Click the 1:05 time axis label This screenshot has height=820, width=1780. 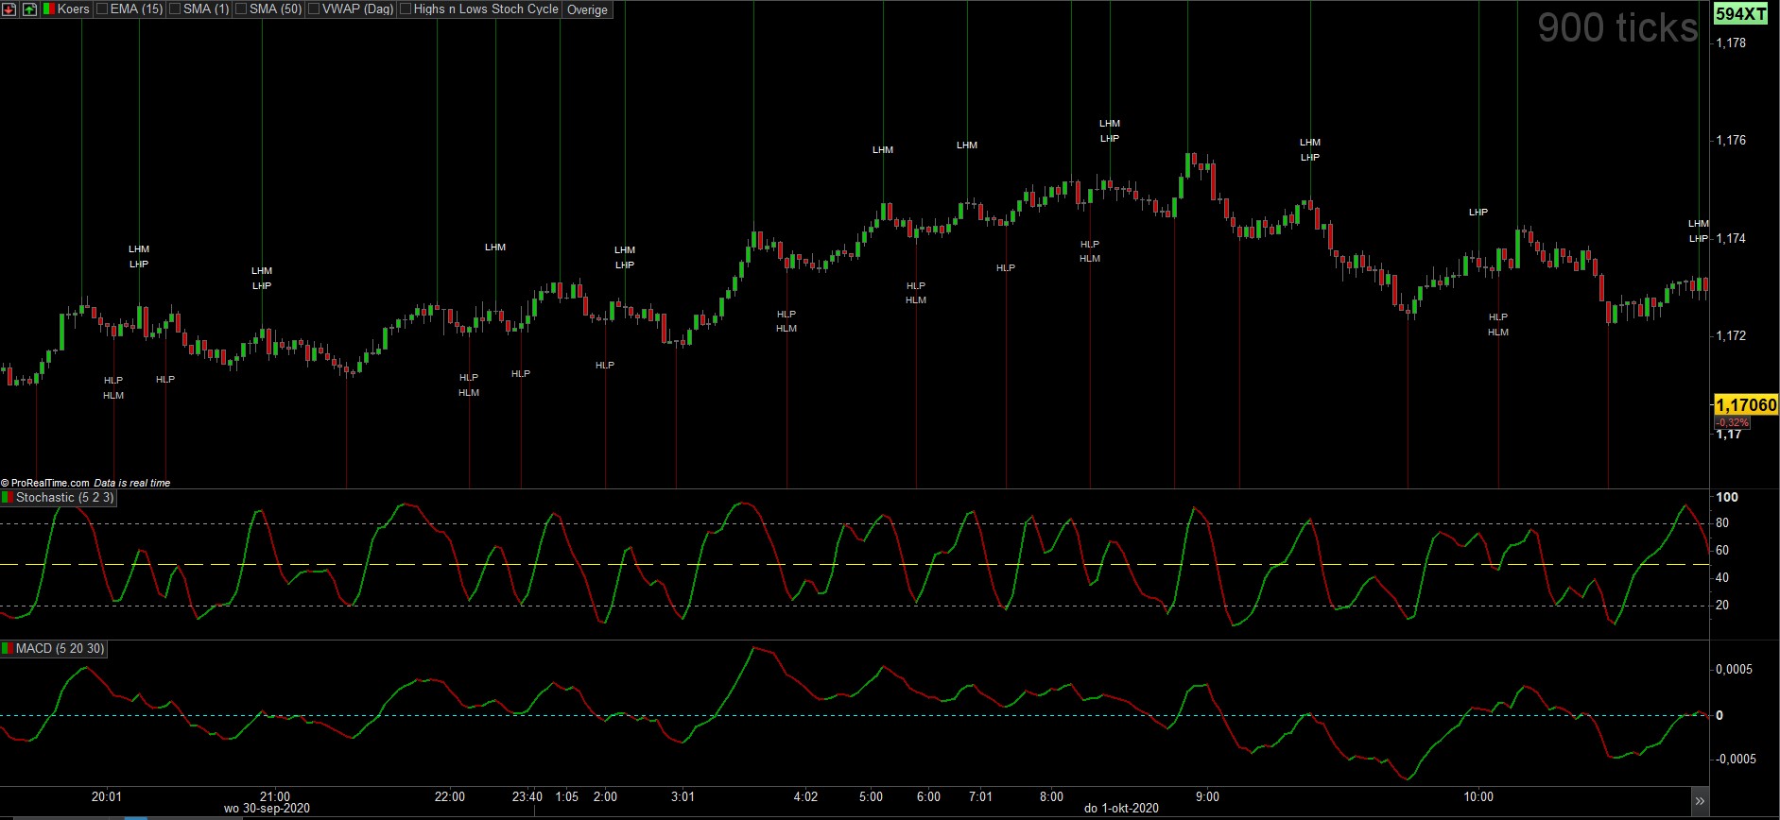tap(567, 796)
